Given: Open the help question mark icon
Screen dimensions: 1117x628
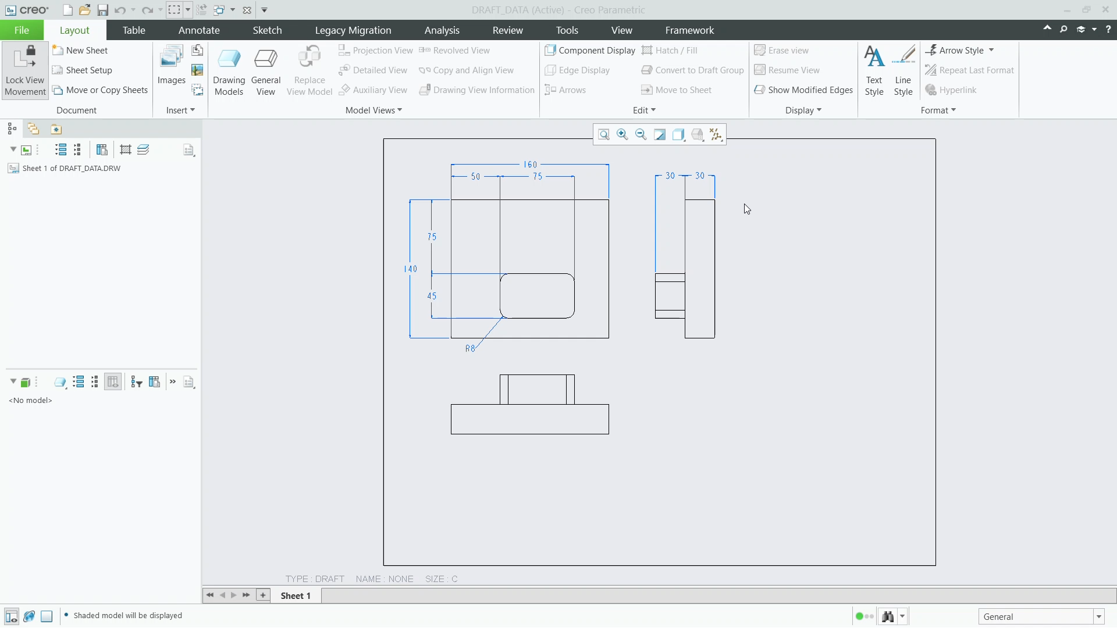Looking at the screenshot, I should coord(1108,29).
